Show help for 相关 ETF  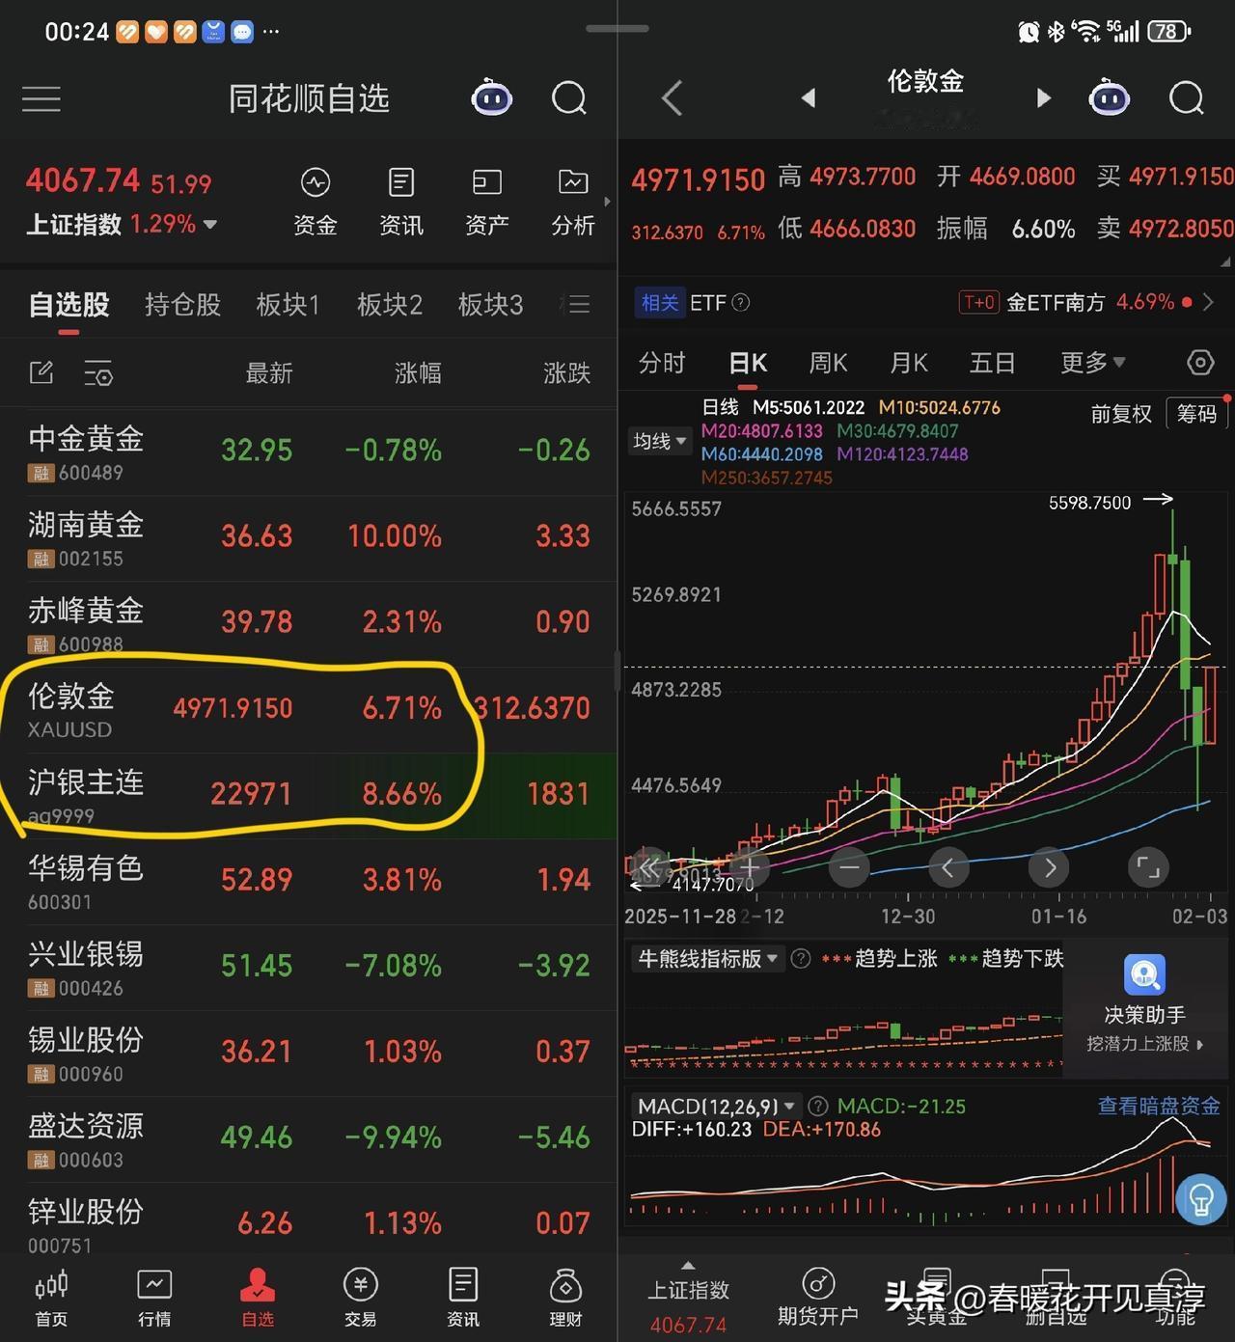click(741, 303)
